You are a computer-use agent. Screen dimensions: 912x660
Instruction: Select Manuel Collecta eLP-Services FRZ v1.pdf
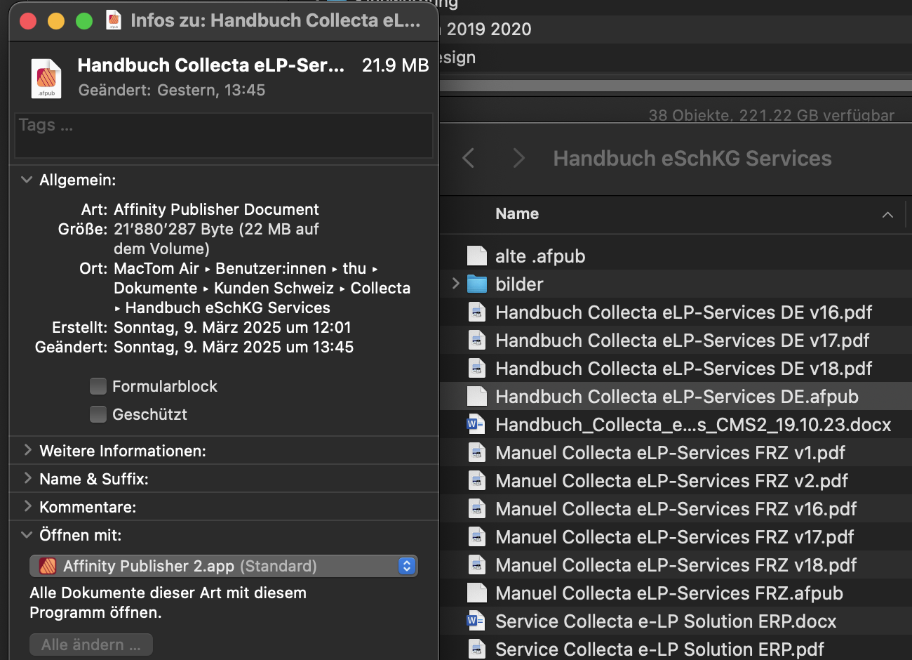coord(670,453)
